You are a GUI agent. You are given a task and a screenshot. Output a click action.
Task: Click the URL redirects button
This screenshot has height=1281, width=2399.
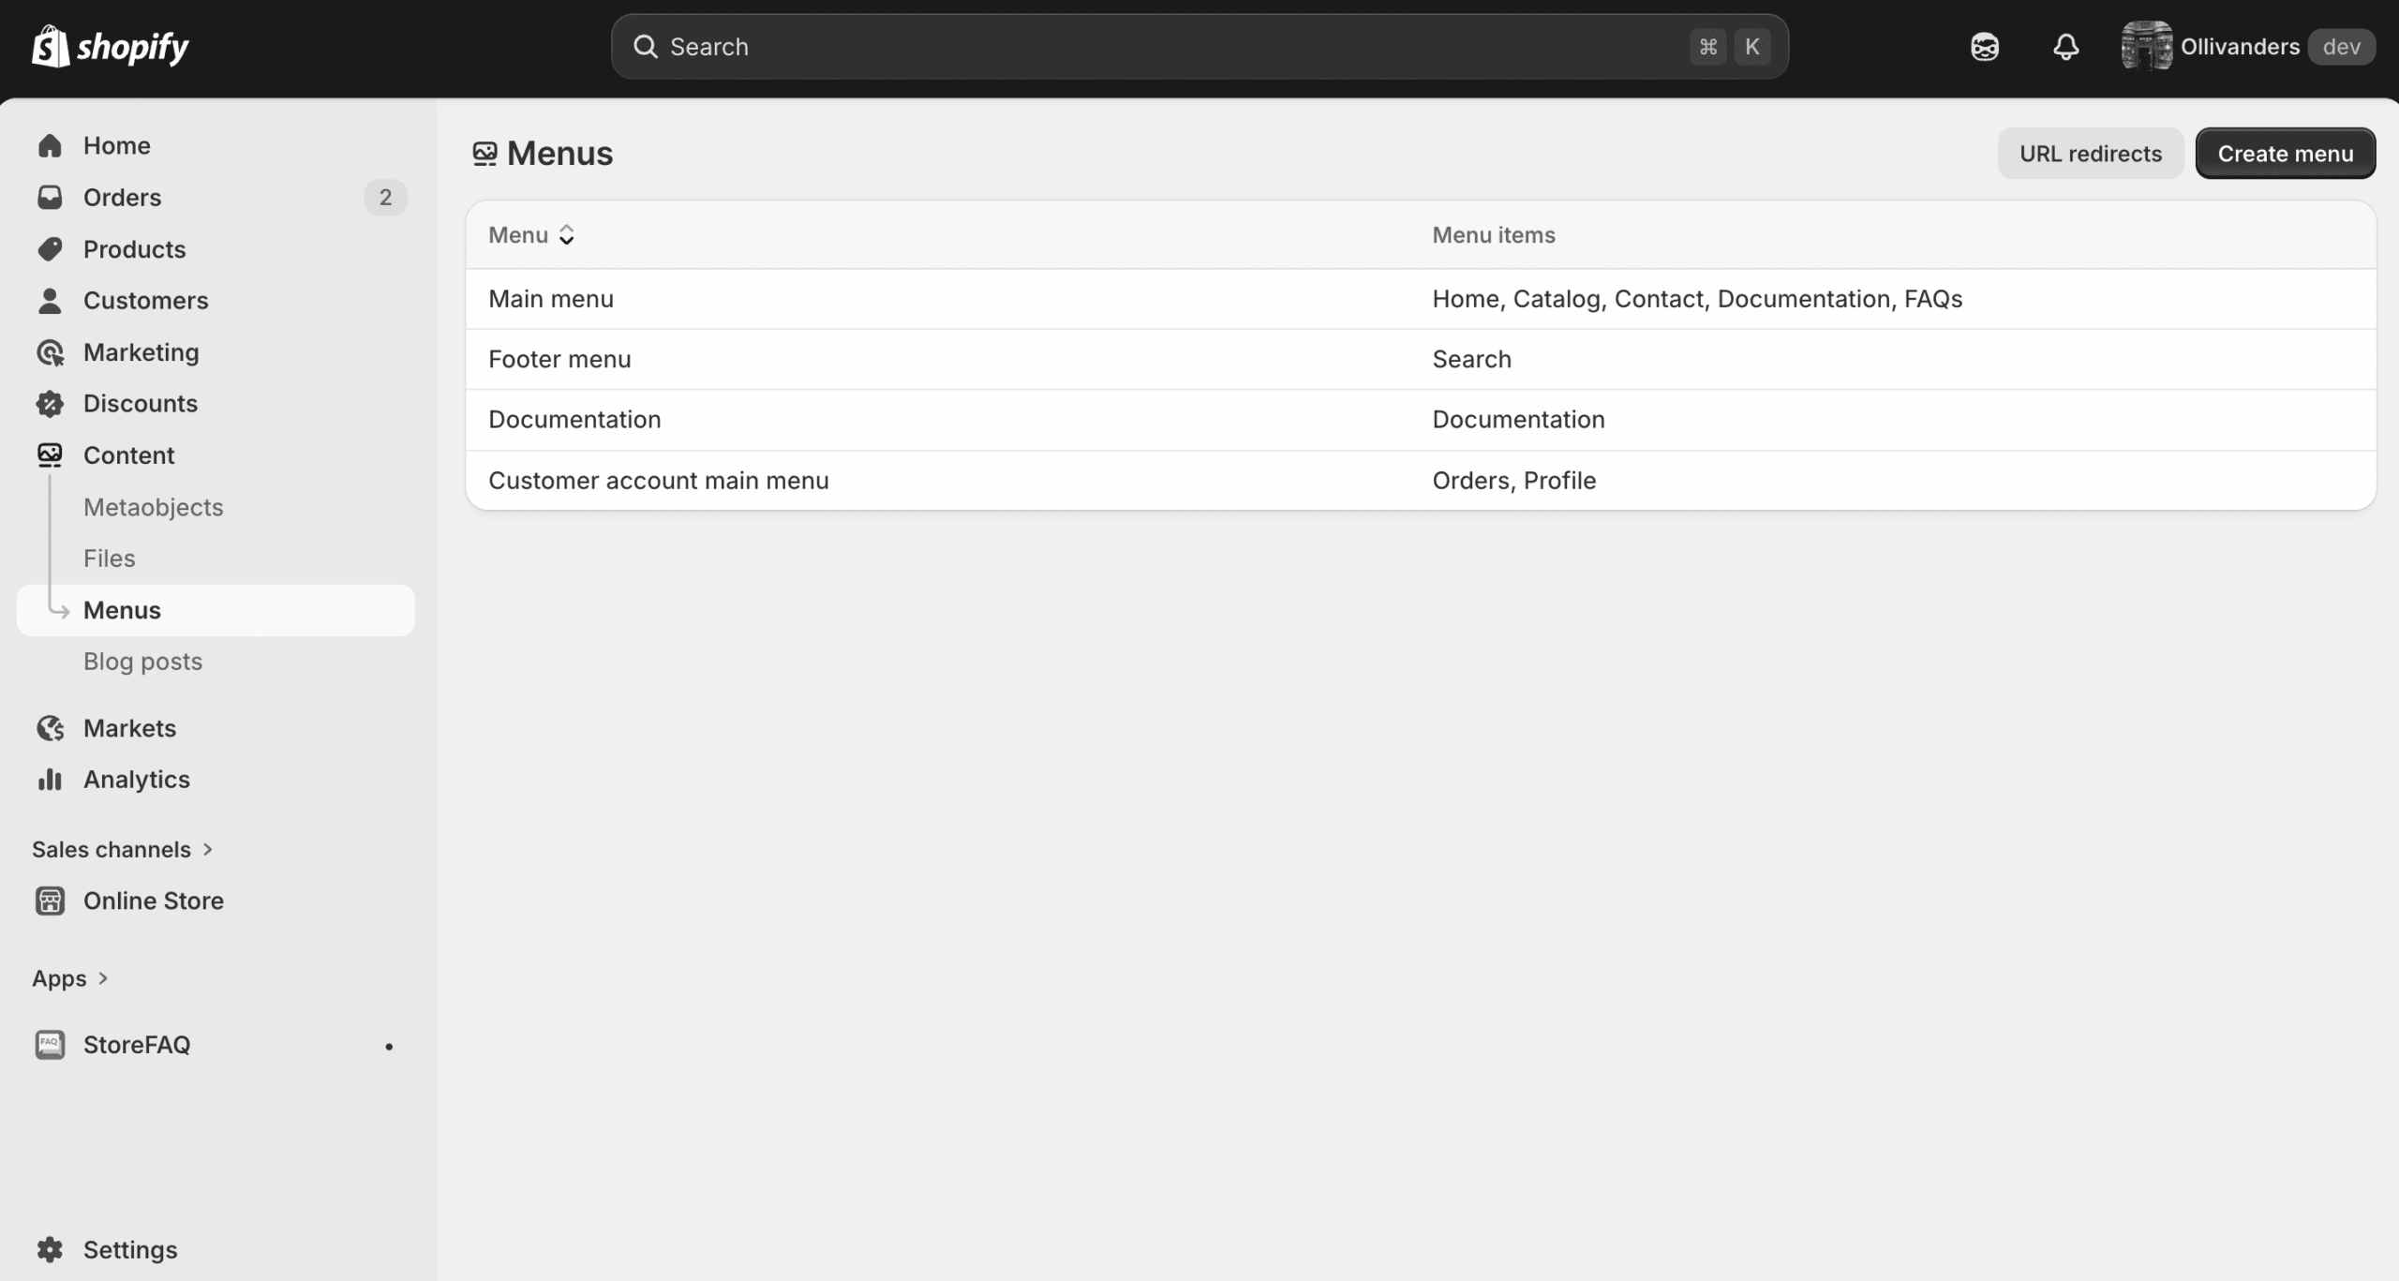2090,154
